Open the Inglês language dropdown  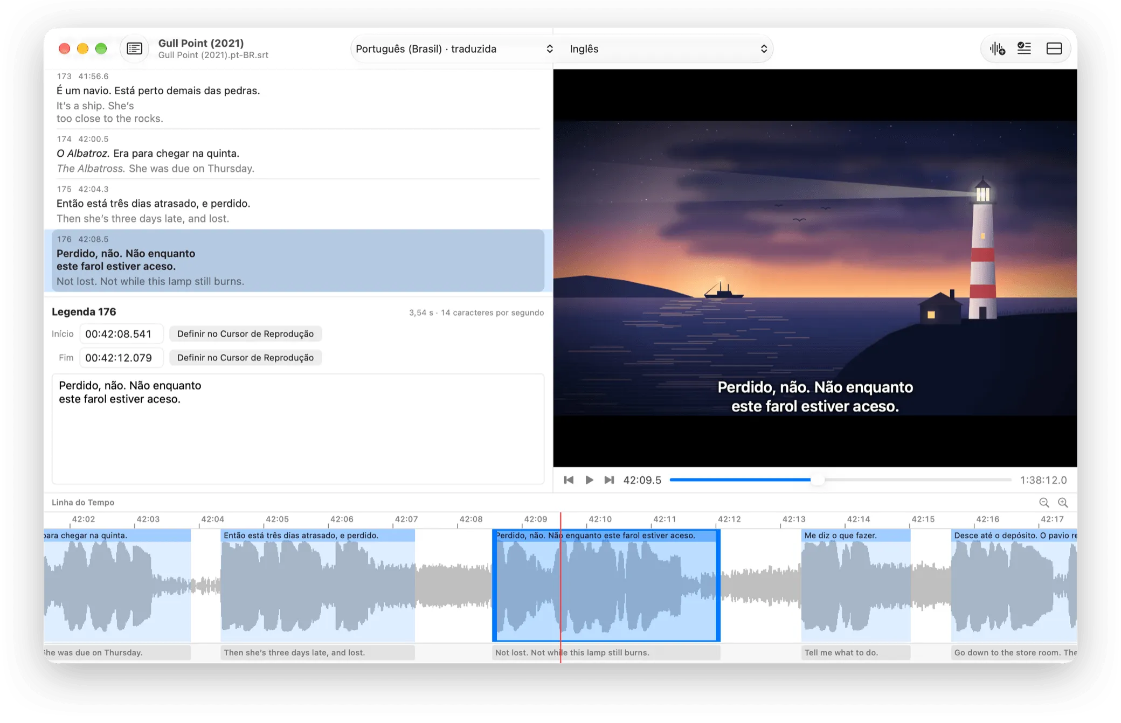click(668, 49)
